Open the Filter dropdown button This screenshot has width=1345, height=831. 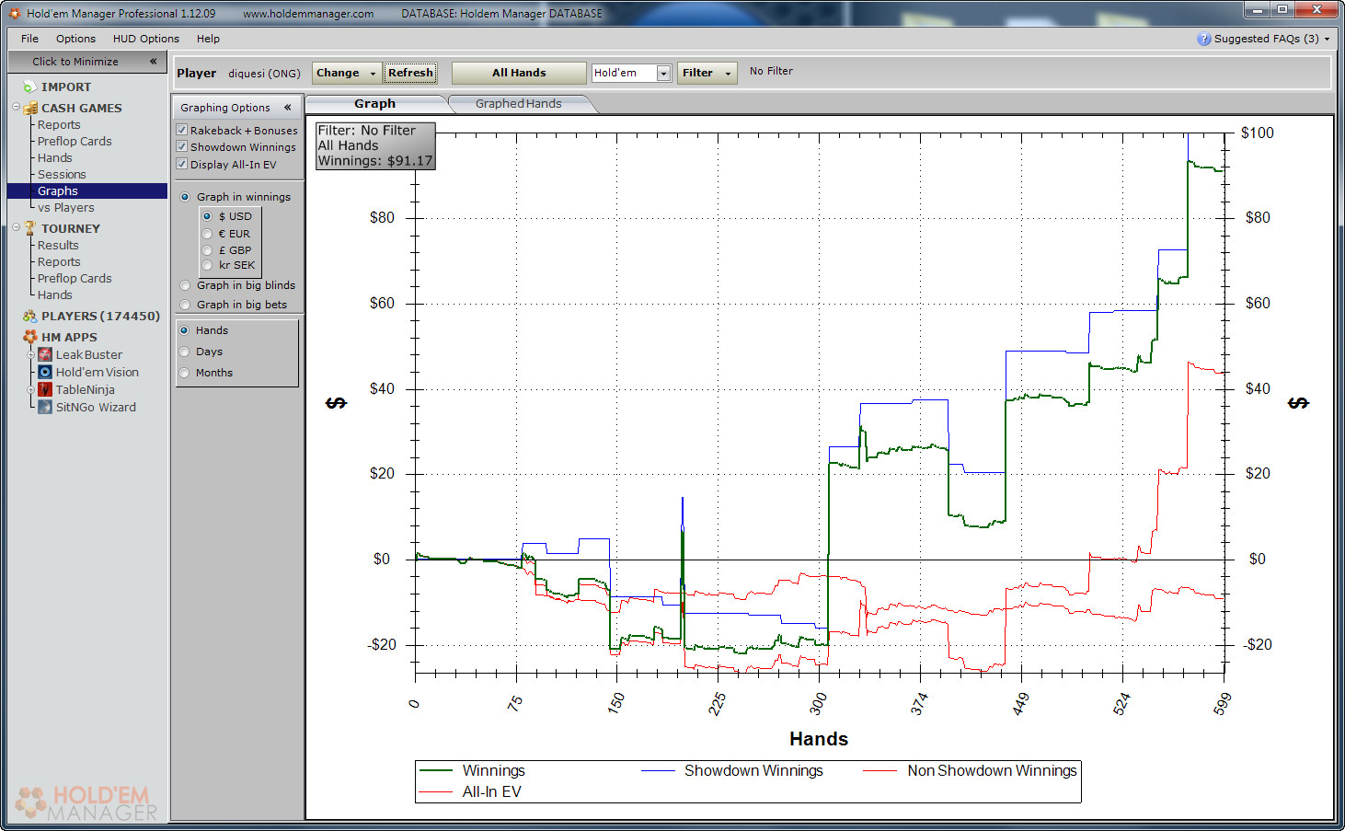pos(707,73)
